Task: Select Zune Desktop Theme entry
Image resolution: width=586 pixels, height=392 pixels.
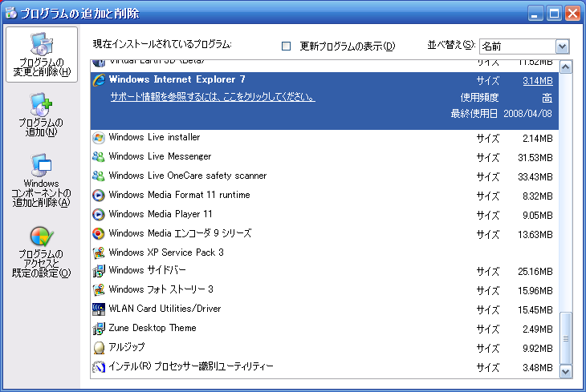Action: click(x=324, y=329)
